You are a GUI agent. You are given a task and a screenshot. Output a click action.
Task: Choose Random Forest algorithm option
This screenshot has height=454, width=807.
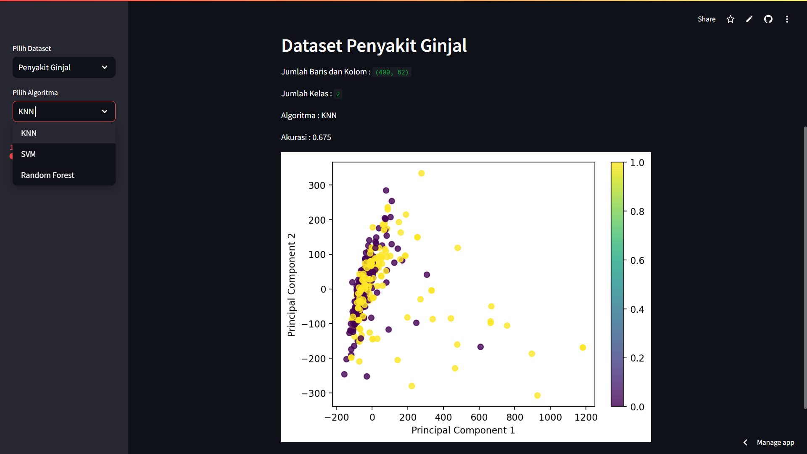click(64, 175)
